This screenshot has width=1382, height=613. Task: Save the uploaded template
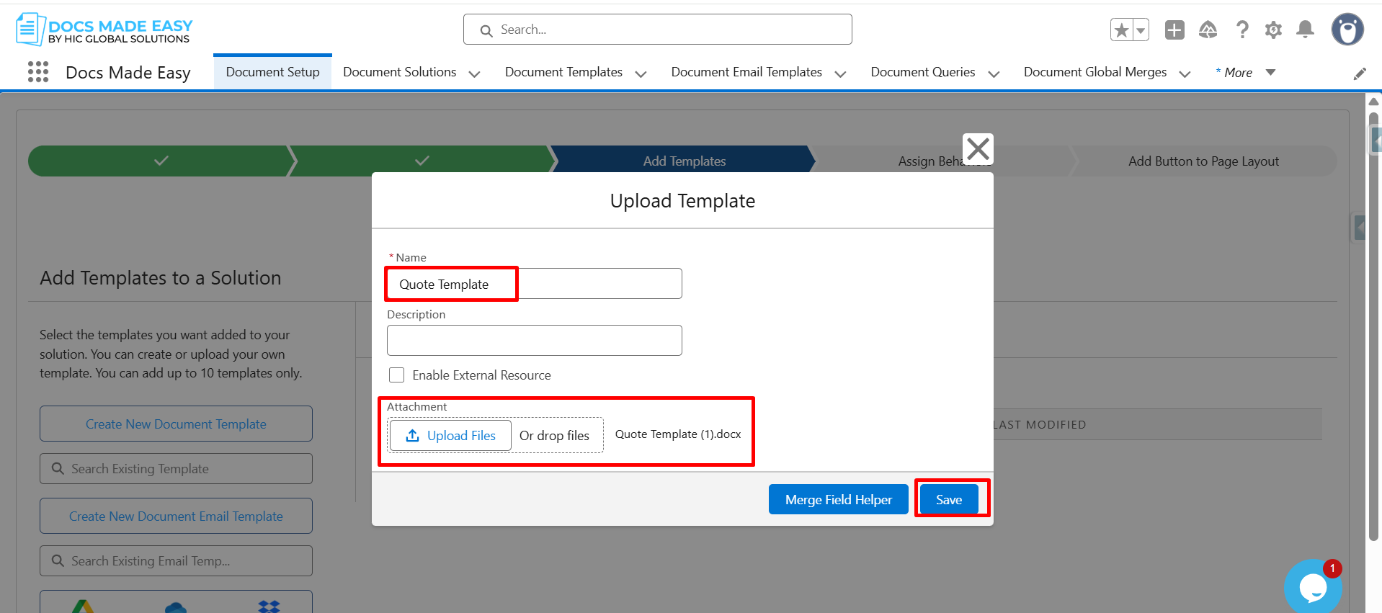click(949, 499)
